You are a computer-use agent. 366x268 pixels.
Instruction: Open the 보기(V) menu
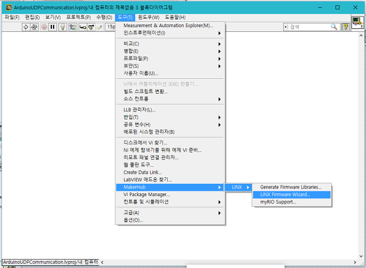pos(53,17)
